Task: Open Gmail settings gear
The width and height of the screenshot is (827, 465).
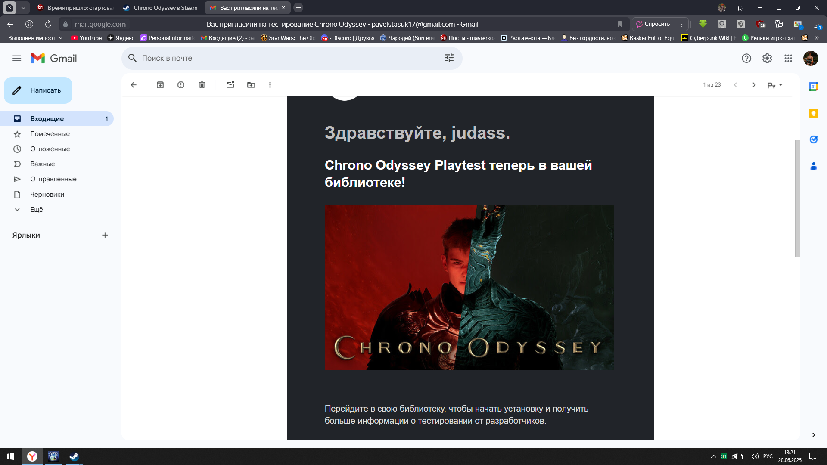Action: 767,58
